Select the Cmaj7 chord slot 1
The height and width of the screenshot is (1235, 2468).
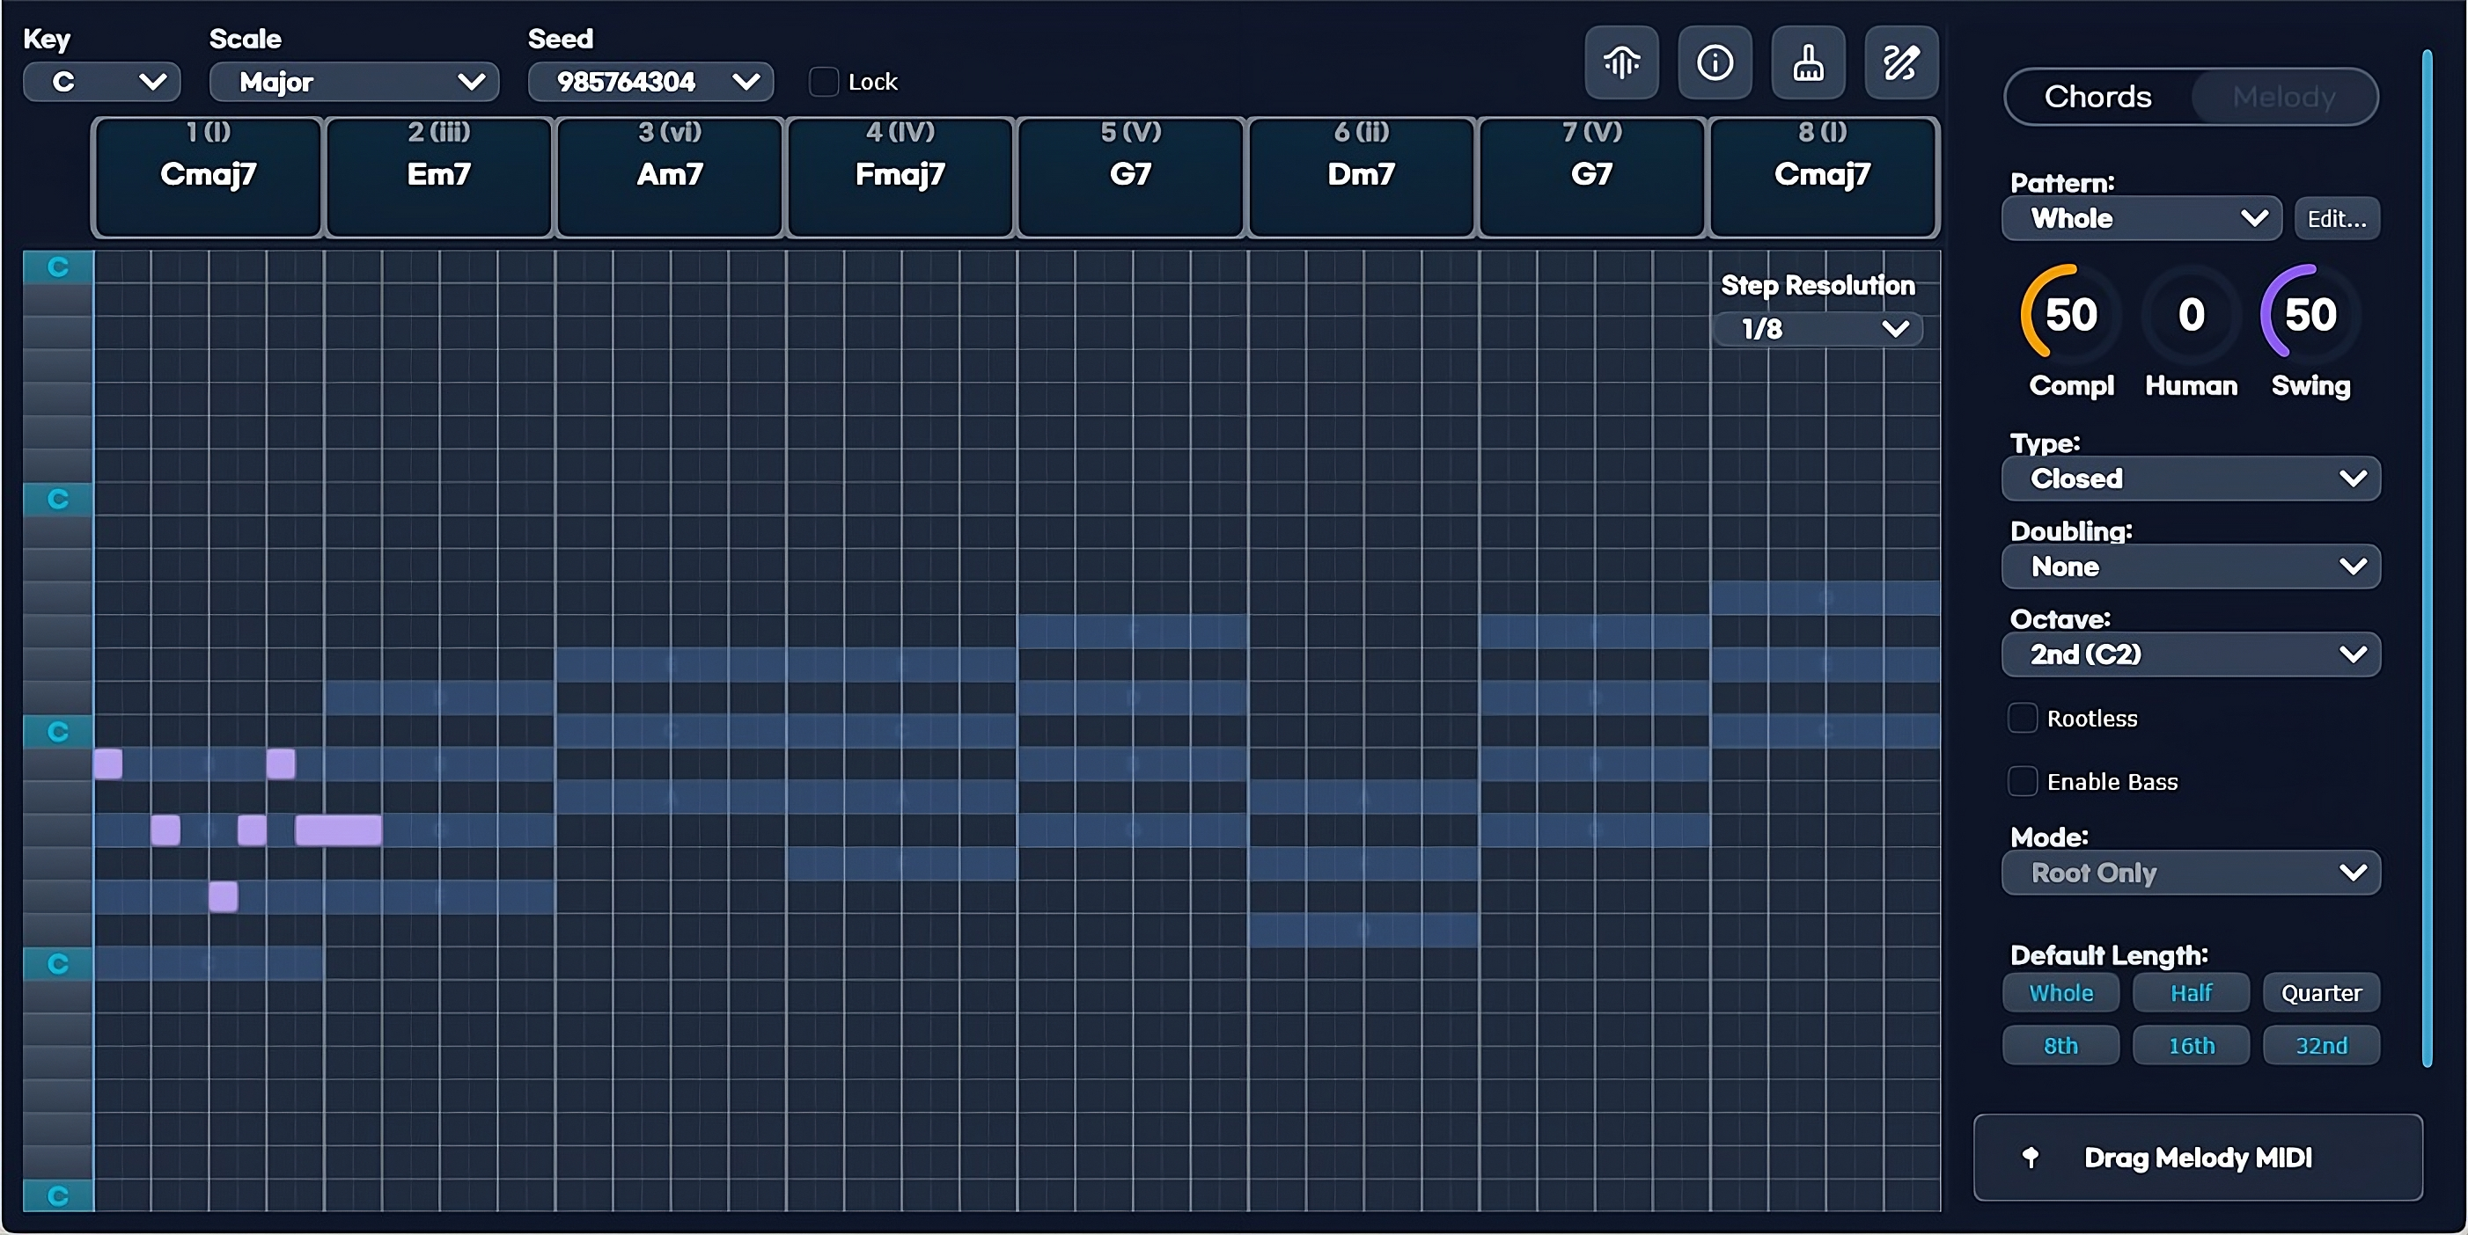(206, 177)
